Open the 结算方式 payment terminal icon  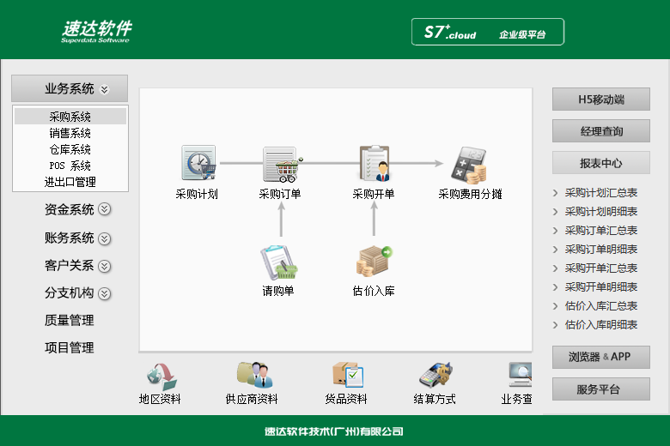click(435, 375)
